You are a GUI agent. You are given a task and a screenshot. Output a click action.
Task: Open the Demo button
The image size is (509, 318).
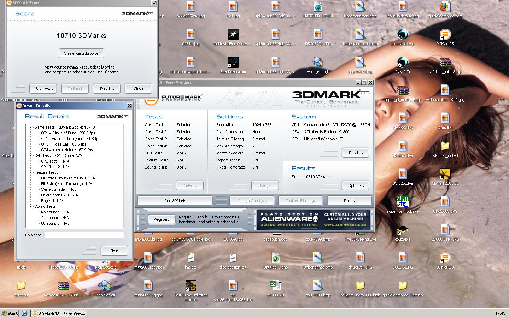(x=350, y=201)
